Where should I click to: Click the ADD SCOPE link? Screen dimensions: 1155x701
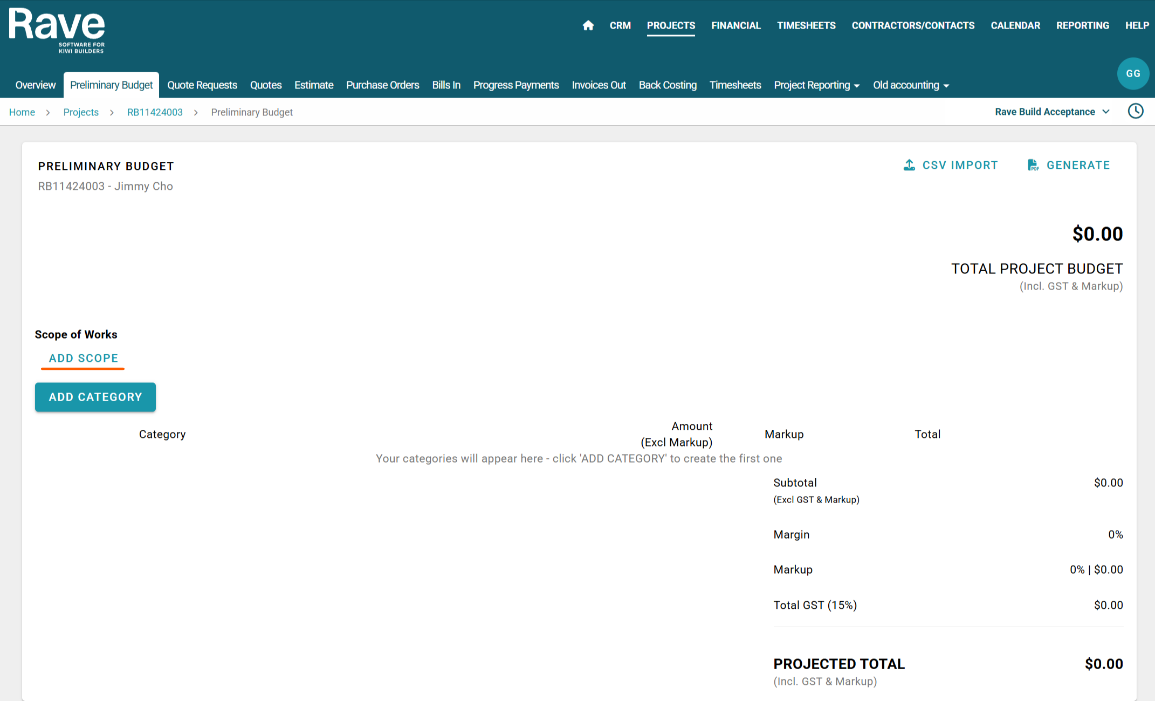(x=84, y=358)
